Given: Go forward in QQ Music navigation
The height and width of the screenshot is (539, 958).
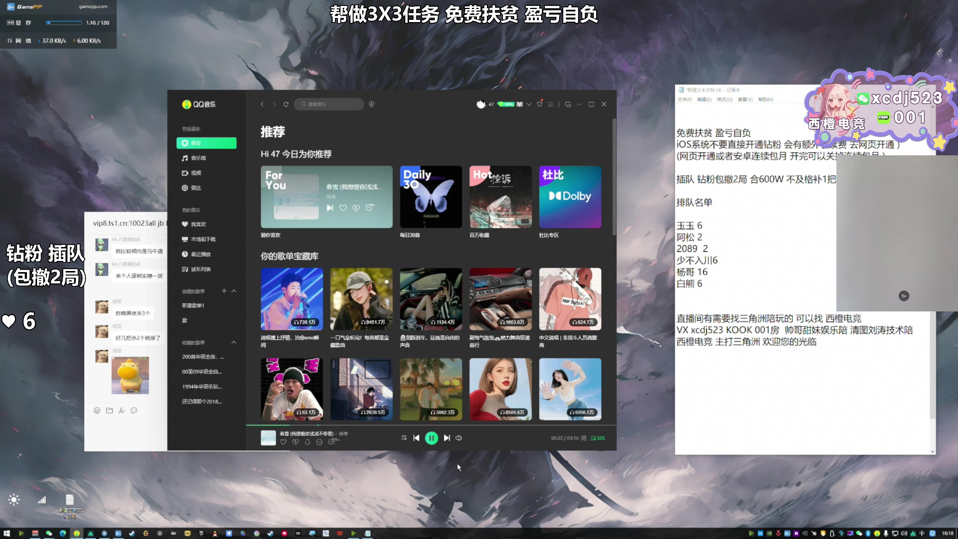Looking at the screenshot, I should (274, 104).
